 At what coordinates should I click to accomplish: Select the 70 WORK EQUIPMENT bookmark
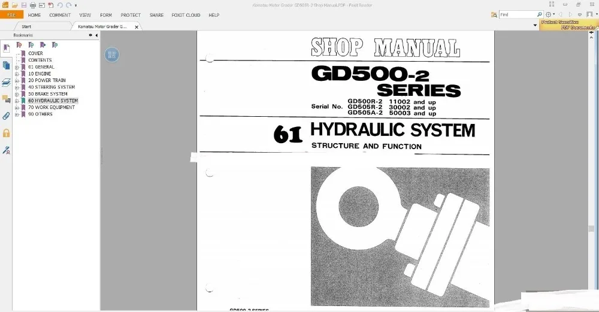(x=52, y=107)
